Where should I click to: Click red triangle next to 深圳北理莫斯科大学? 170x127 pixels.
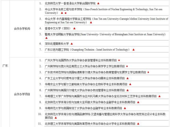coord(71,44)
